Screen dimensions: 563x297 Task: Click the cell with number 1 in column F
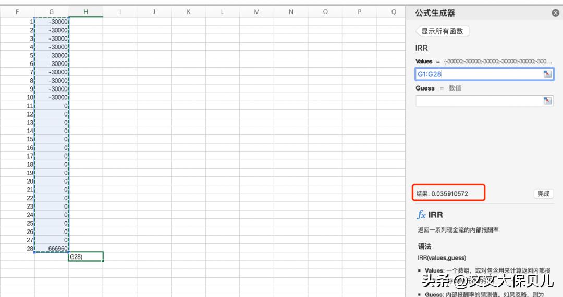coord(17,21)
